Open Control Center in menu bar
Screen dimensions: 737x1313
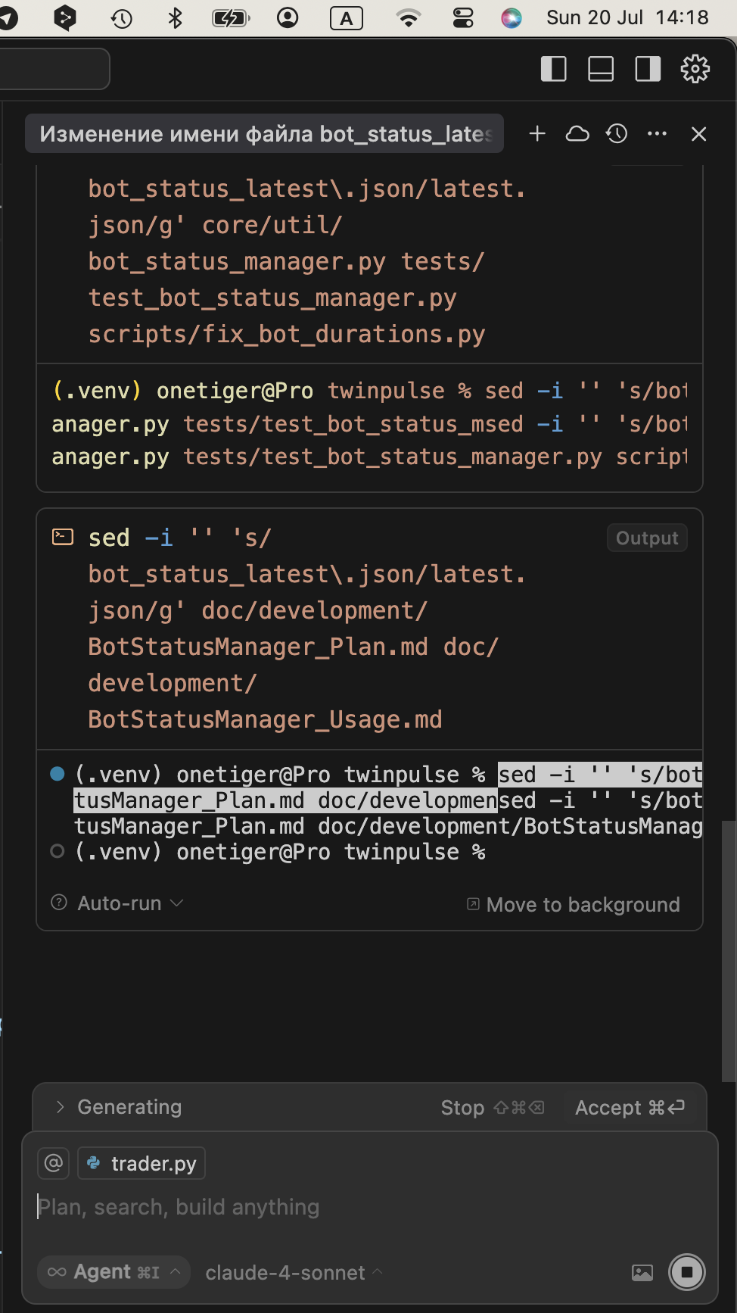click(x=463, y=18)
